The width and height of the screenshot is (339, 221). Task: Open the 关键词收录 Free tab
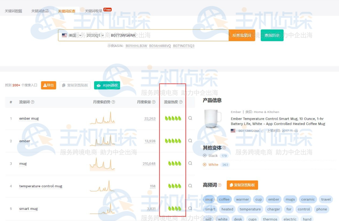coord(94,11)
